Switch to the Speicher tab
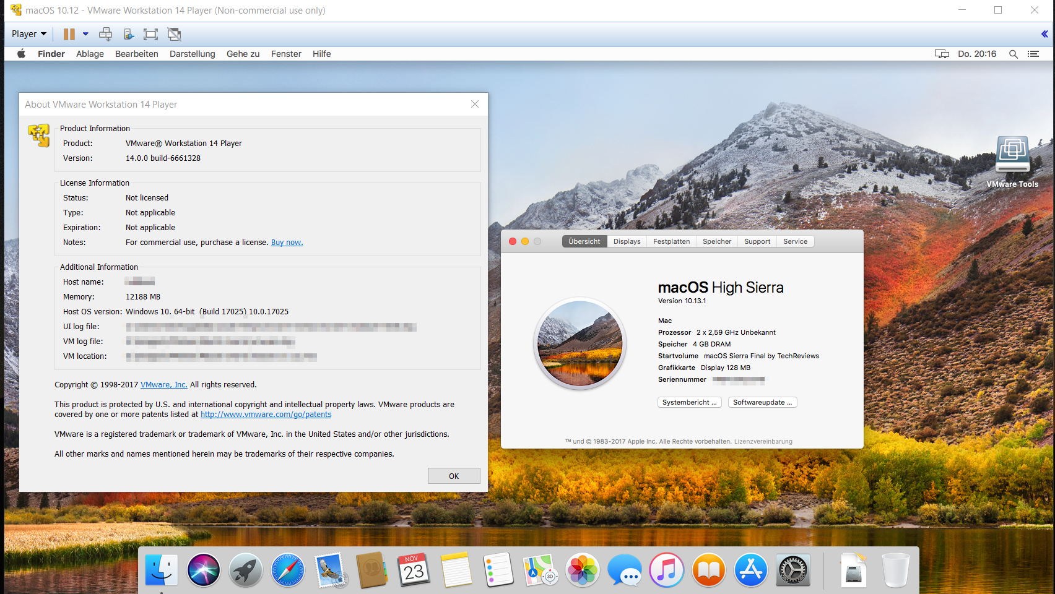The height and width of the screenshot is (594, 1055). 717,241
